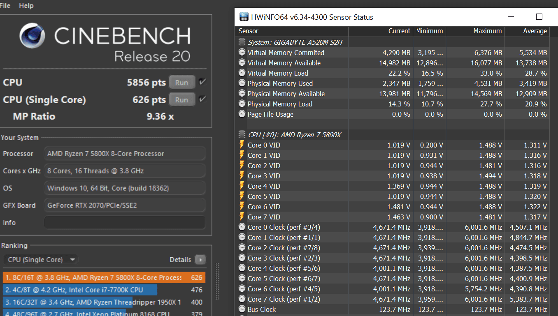Open the CPU (Single Core) ranking dropdown
The height and width of the screenshot is (316, 558).
[x=41, y=260]
